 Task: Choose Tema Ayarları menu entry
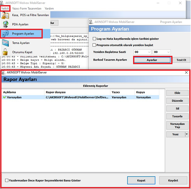tap(26, 43)
